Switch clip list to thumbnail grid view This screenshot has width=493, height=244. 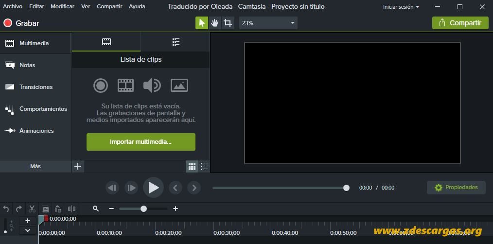(x=192, y=166)
